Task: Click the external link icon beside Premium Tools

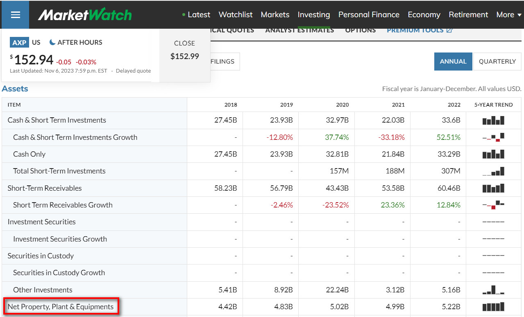Action: [449, 30]
